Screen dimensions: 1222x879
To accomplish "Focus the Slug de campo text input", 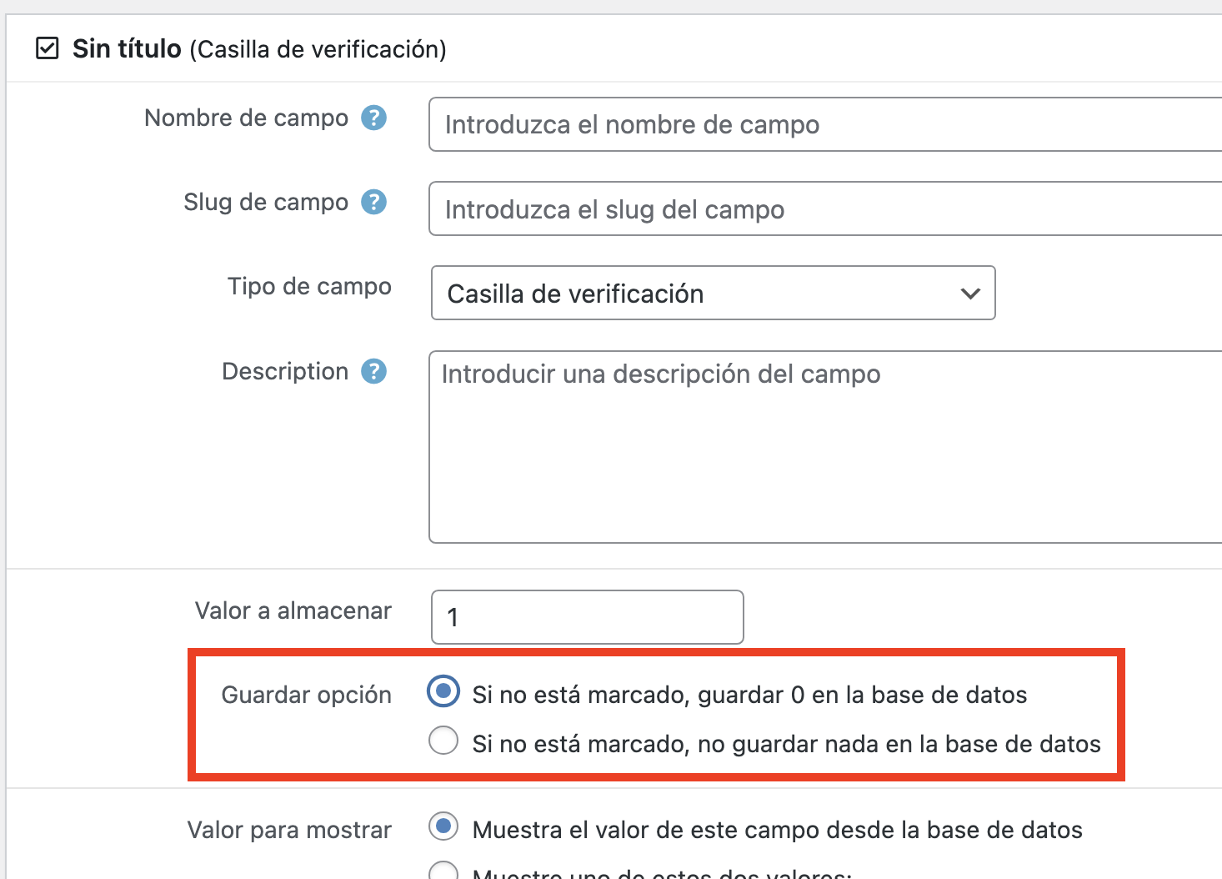I will [x=825, y=208].
